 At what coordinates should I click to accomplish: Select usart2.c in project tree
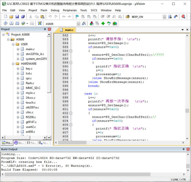point(31,127)
